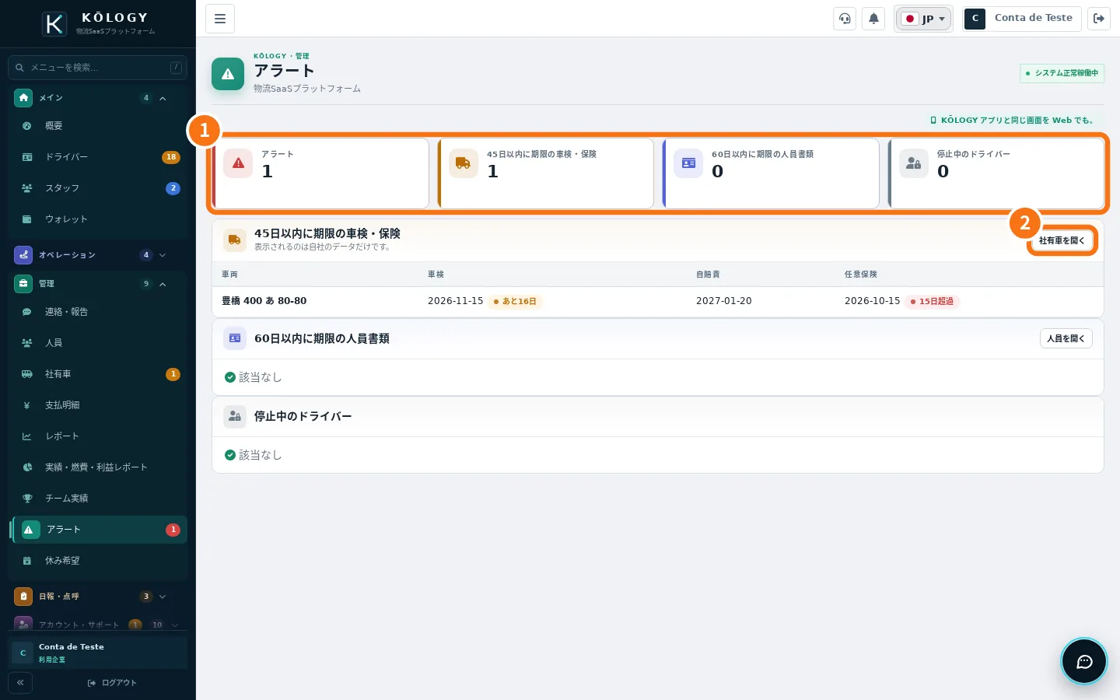The width and height of the screenshot is (1120, 700).
Task: Click vehicle 豊橋 400 あ 80-80 row
Action: point(658,301)
